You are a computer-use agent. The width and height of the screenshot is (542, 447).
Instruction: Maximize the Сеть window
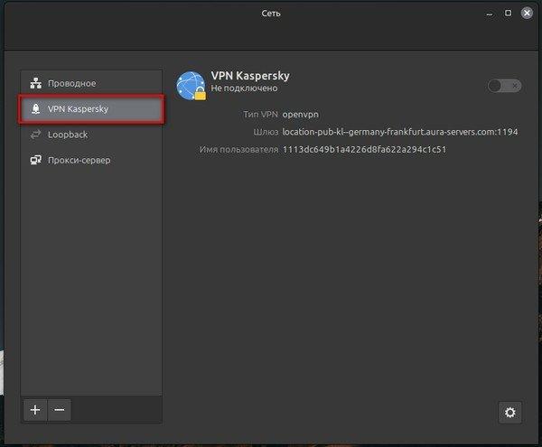508,14
